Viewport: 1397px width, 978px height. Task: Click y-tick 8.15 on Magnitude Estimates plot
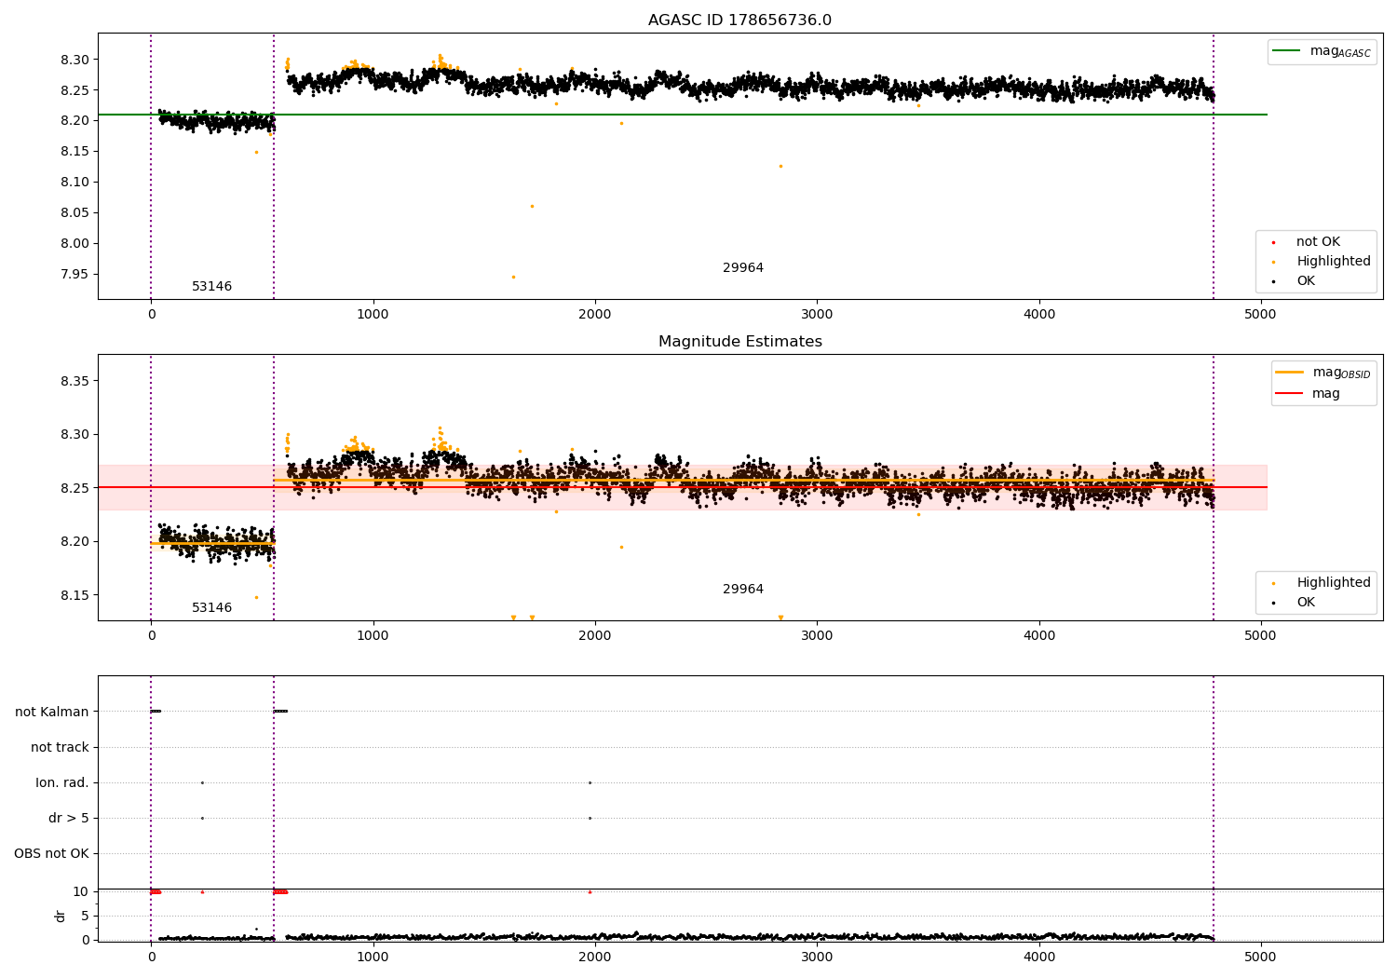(75, 595)
